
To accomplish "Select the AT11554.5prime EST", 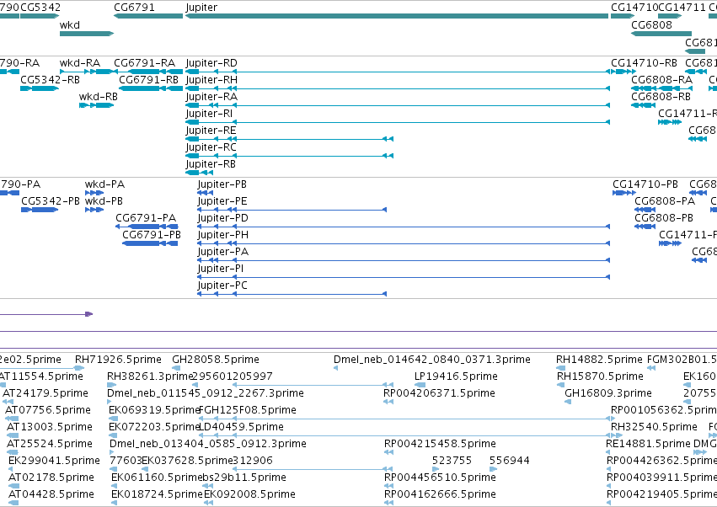I will (x=2, y=385).
